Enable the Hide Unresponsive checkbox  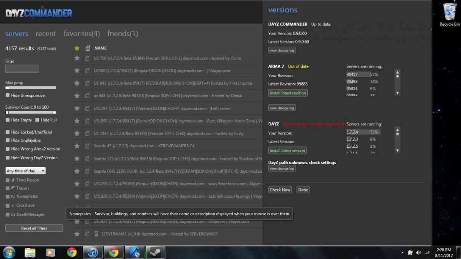[x=8, y=96]
